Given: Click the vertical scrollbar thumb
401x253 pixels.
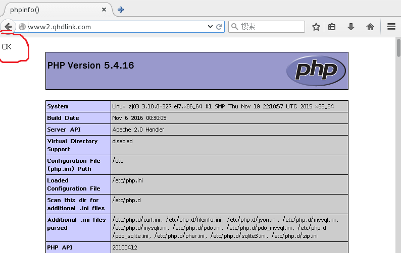Looking at the screenshot, I should 398,48.
